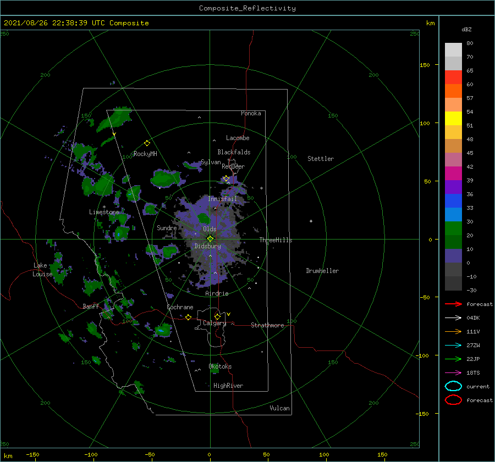Click the Airdrie town label
The width and height of the screenshot is (495, 462).
pos(217,293)
